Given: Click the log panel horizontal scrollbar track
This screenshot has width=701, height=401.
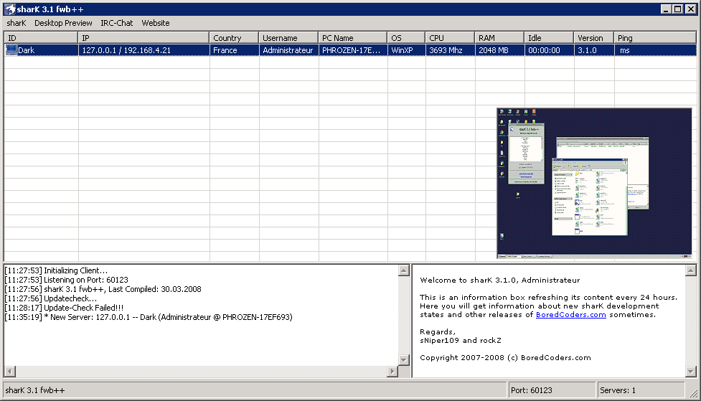Looking at the screenshot, I should pos(201,371).
